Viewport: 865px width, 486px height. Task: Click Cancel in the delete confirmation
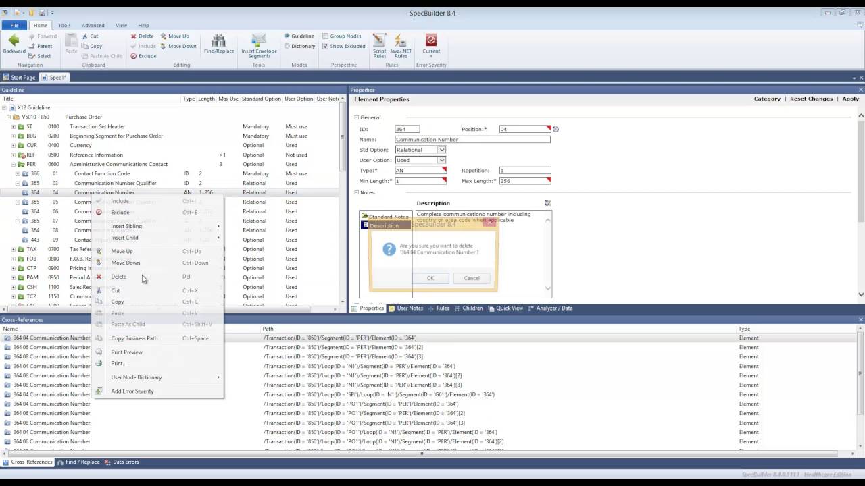click(472, 278)
